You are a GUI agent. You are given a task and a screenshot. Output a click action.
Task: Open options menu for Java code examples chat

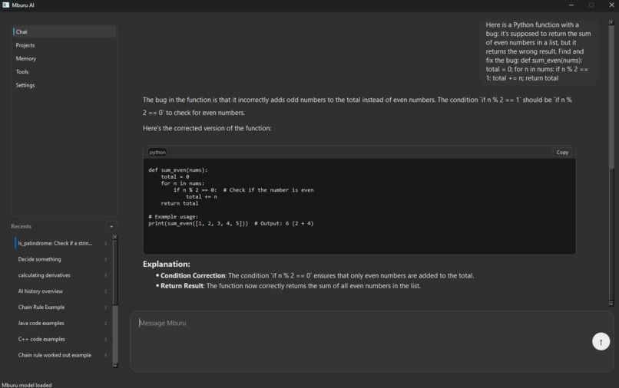pos(105,324)
